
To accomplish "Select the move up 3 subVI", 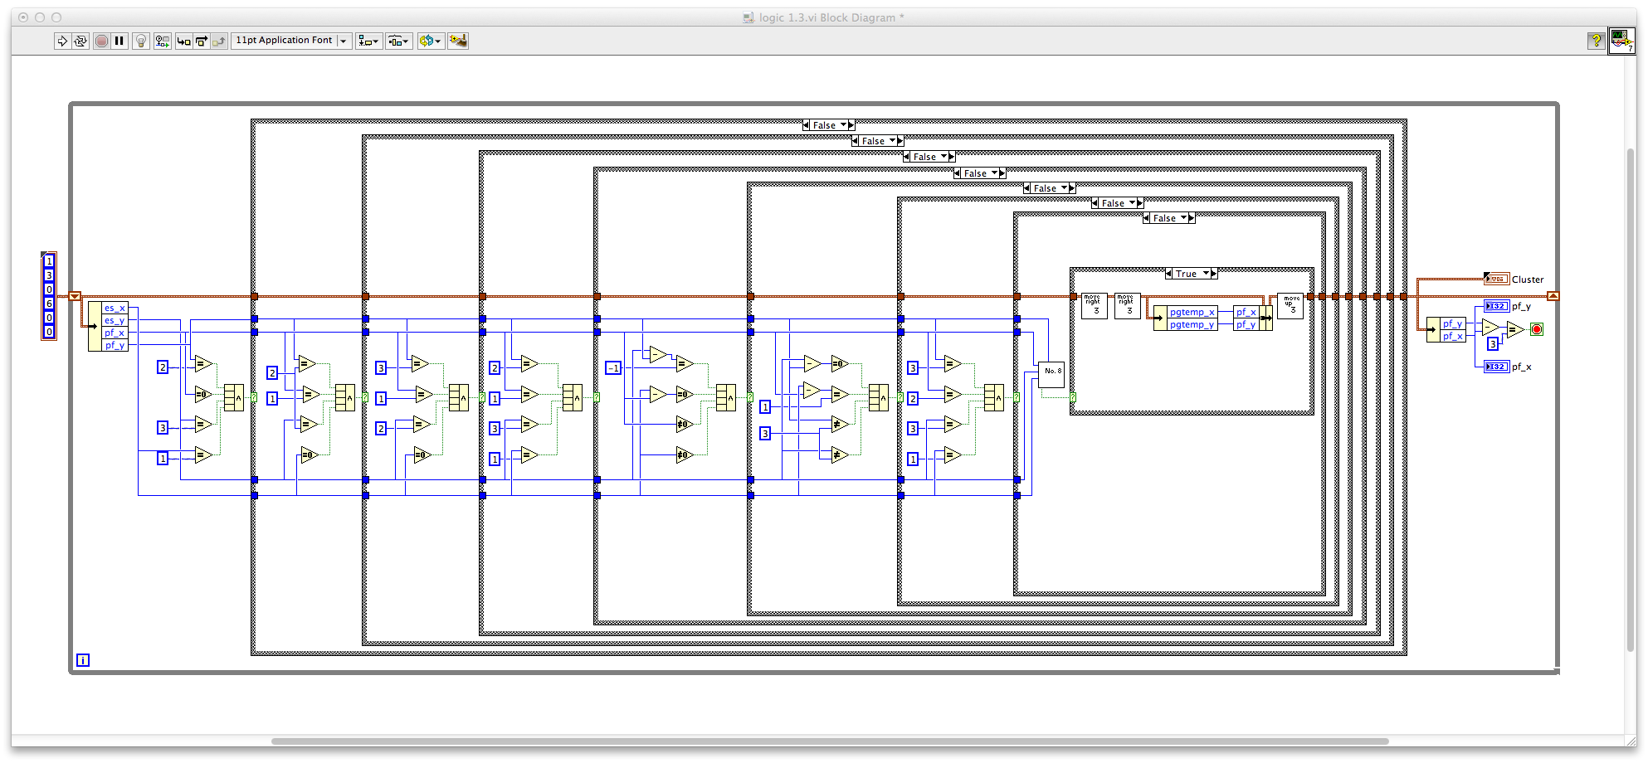I will pos(1290,306).
